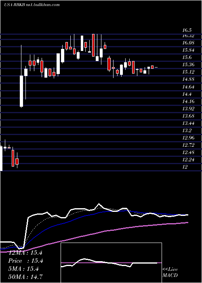Click the tallest red candlestick near 16.5
Image resolution: width=202 pixels, height=283 pixels.
[93, 45]
